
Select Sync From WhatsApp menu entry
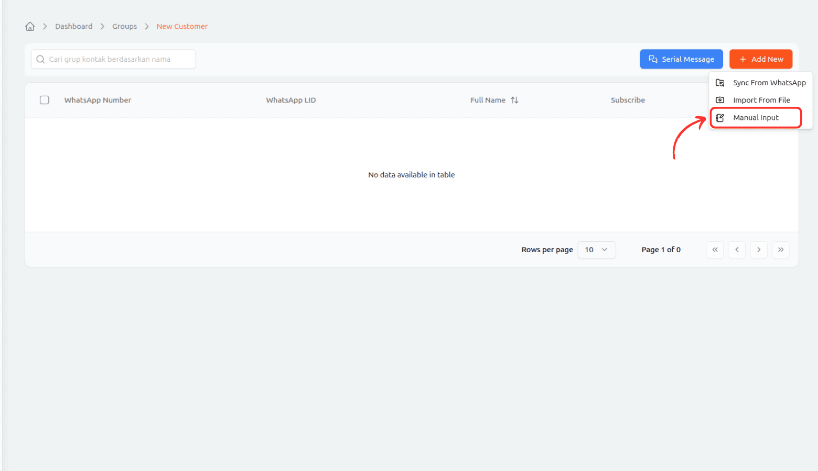[x=769, y=83]
